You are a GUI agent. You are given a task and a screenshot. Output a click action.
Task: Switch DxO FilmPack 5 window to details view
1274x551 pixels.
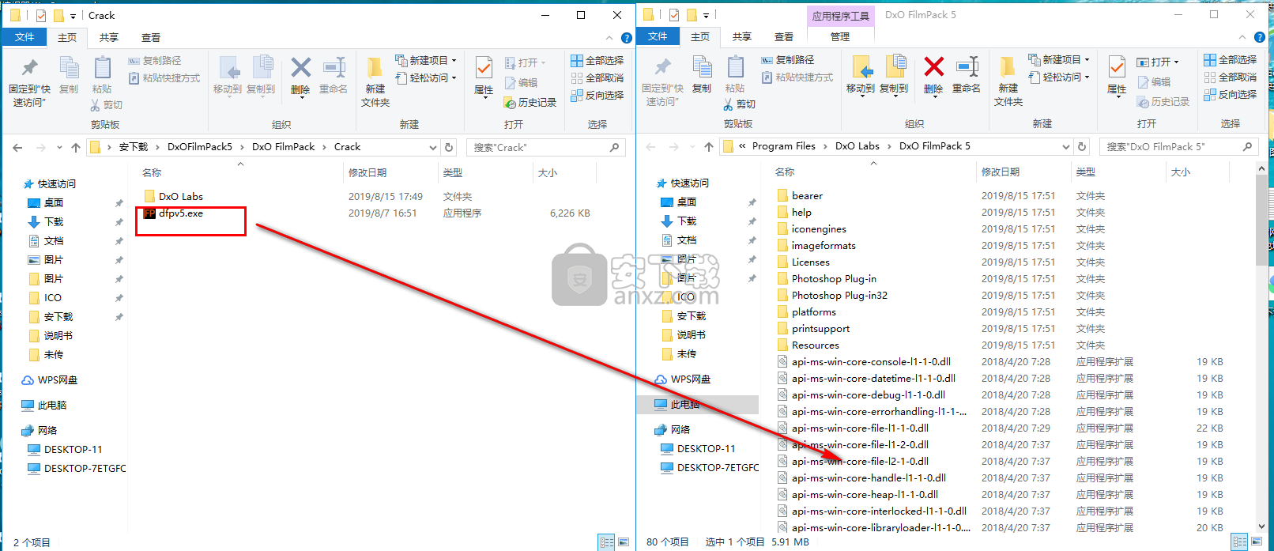1239,542
